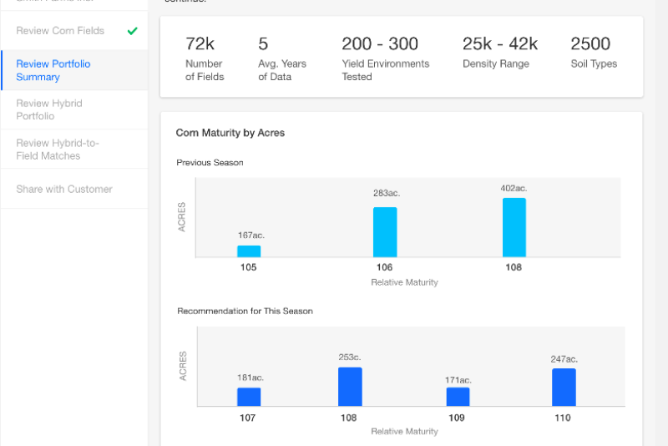Click the 107 axis label

[247, 418]
